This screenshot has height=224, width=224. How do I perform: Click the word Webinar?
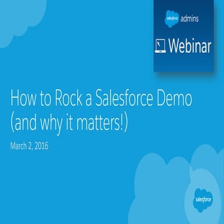[190, 46]
